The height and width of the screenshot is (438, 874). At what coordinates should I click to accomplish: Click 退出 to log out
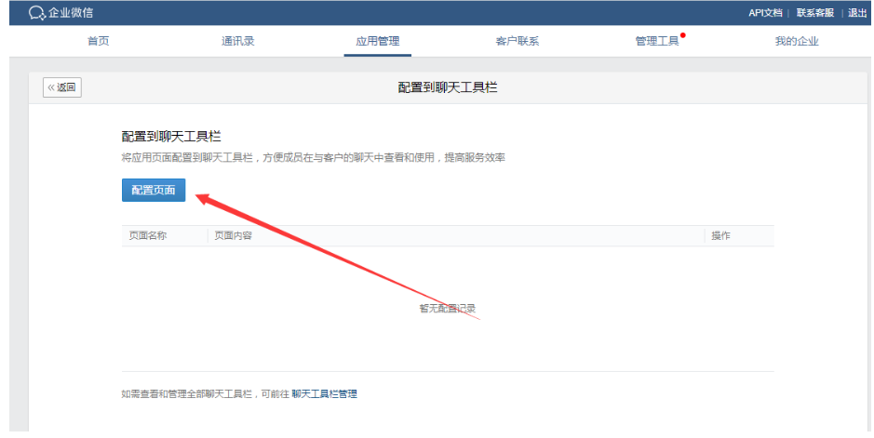coord(856,13)
